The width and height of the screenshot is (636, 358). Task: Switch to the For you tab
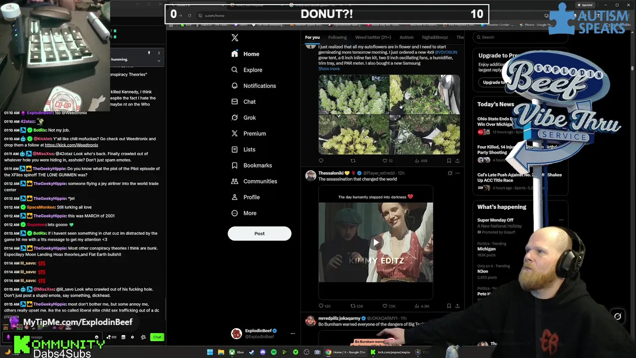click(x=312, y=37)
